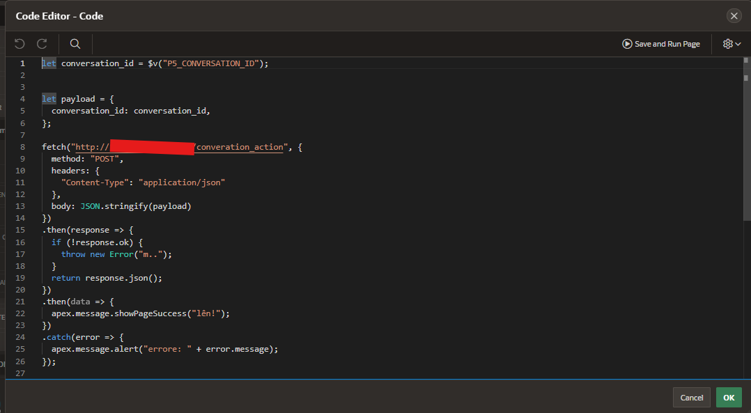Image resolution: width=751 pixels, height=413 pixels.
Task: Click line number 8 in gutter
Action: pos(22,147)
